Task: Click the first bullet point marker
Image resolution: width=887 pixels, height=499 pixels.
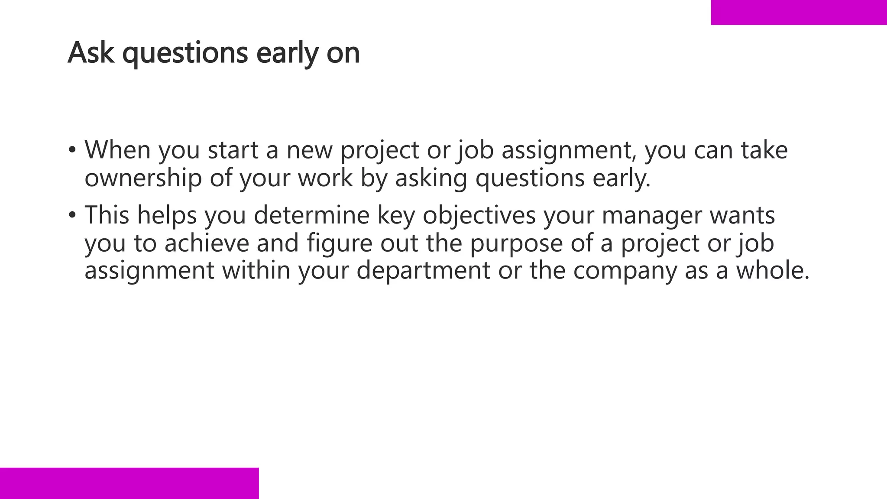Action: click(x=72, y=150)
